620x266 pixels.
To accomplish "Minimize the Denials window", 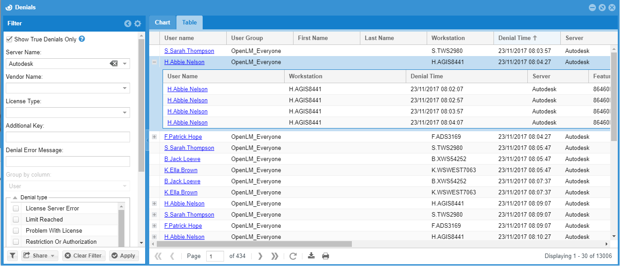I will point(592,8).
